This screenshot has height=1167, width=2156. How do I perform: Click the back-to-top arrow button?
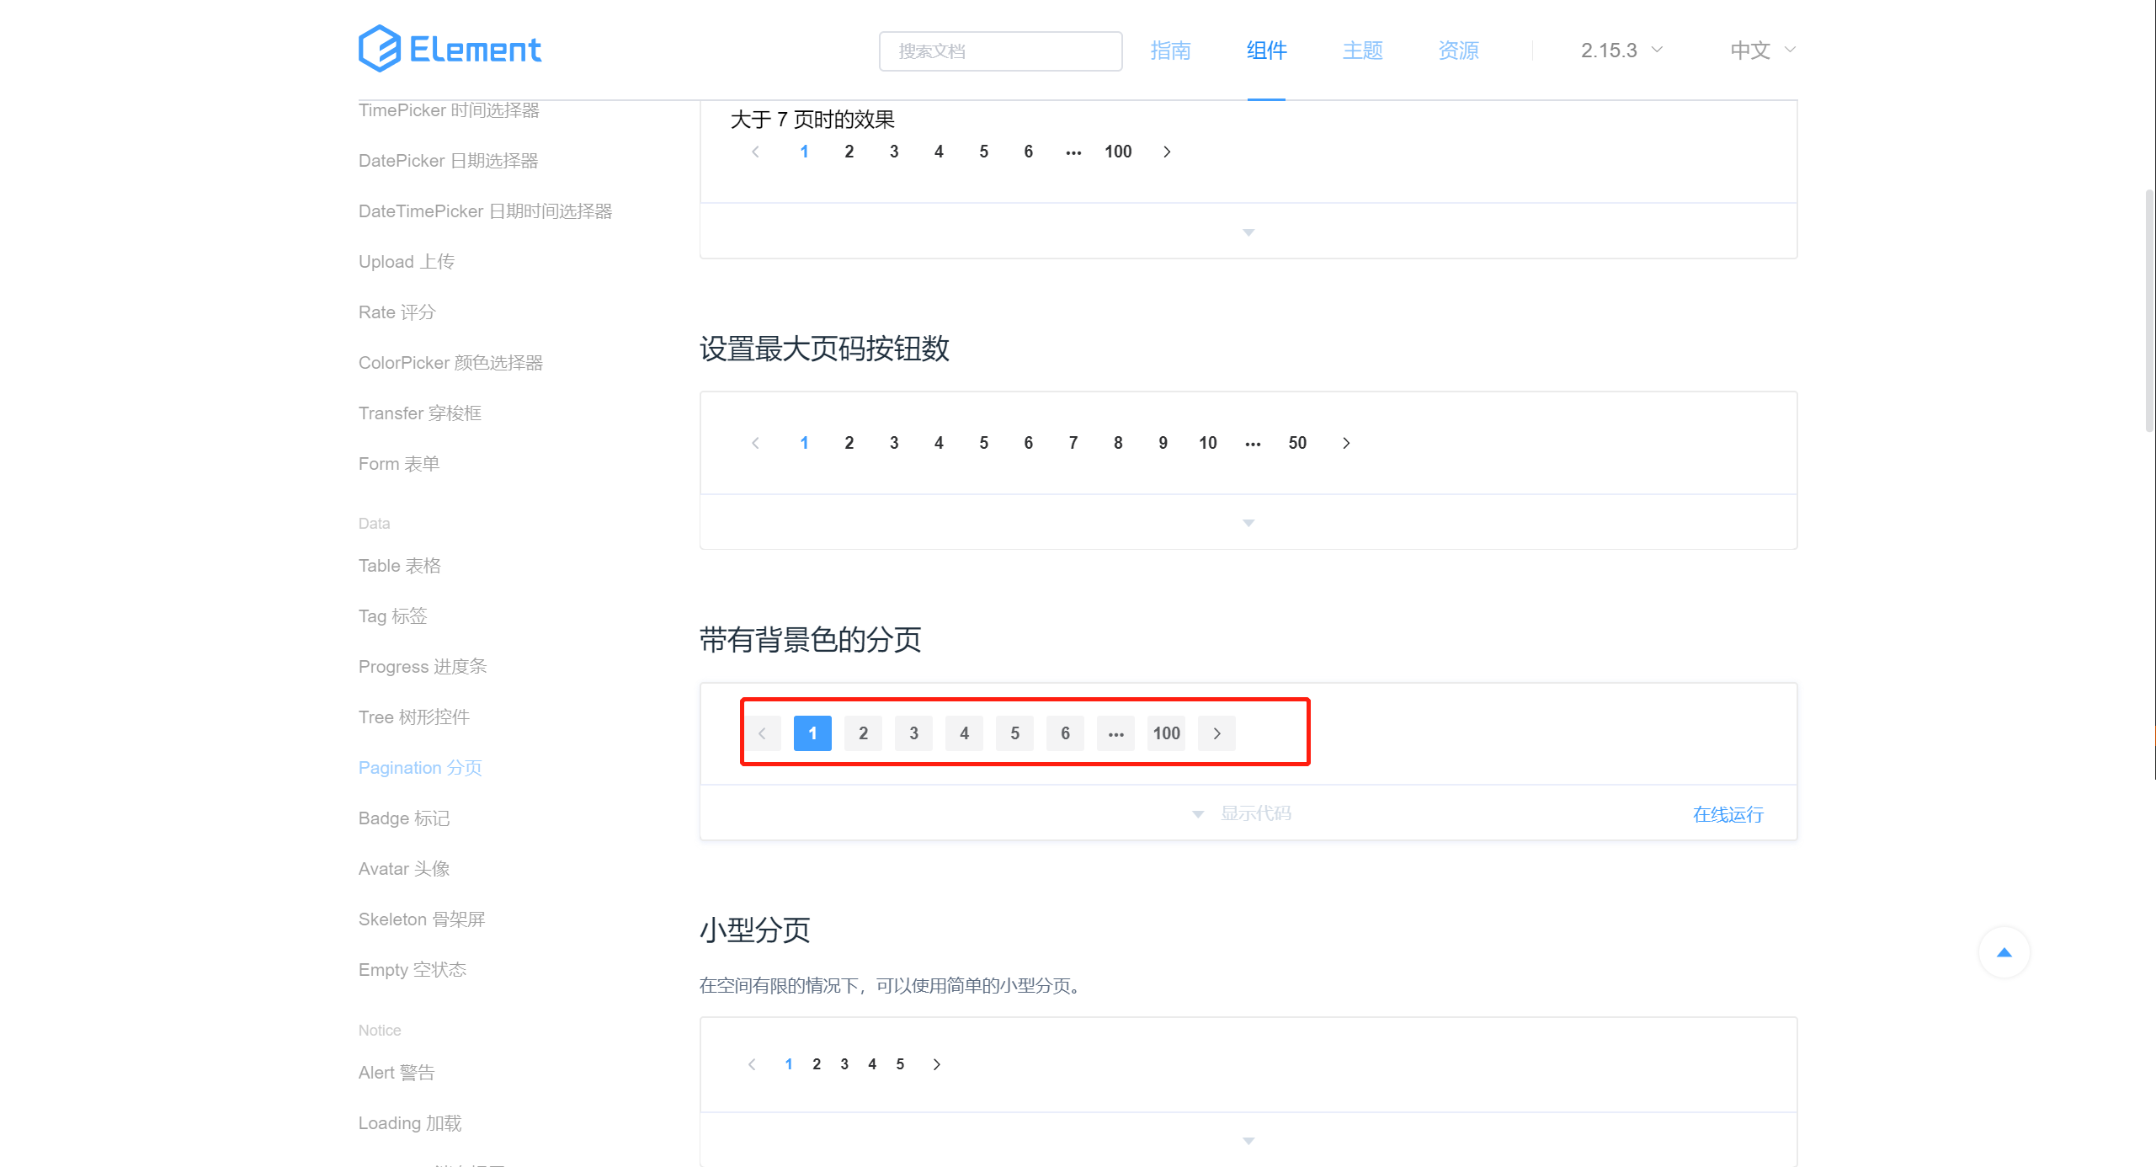pos(2004,952)
